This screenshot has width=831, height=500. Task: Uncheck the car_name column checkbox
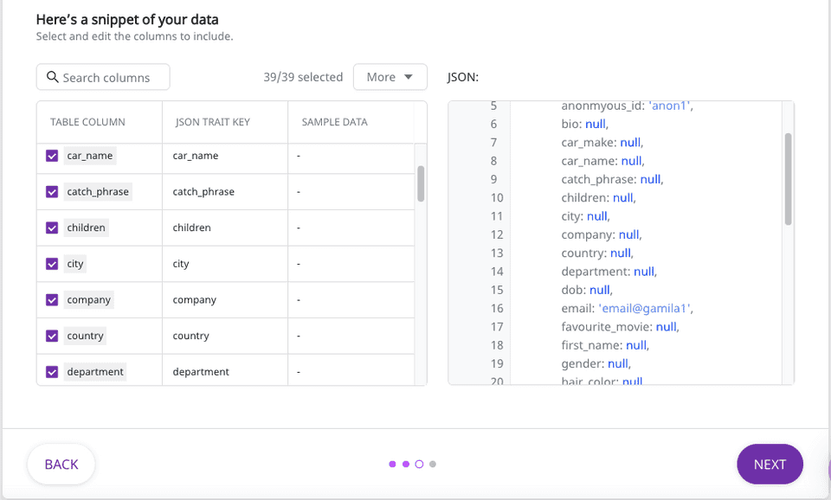[52, 156]
